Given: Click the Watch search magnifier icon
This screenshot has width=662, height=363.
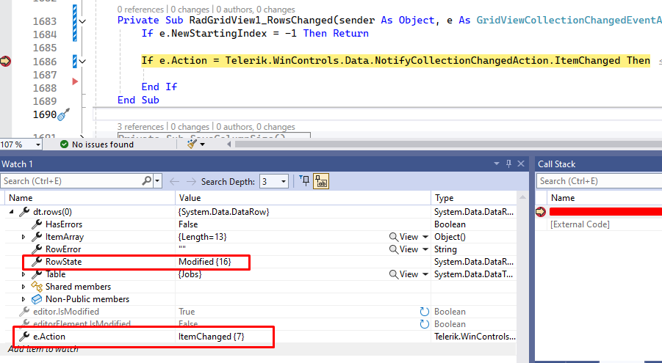Looking at the screenshot, I should point(146,181).
